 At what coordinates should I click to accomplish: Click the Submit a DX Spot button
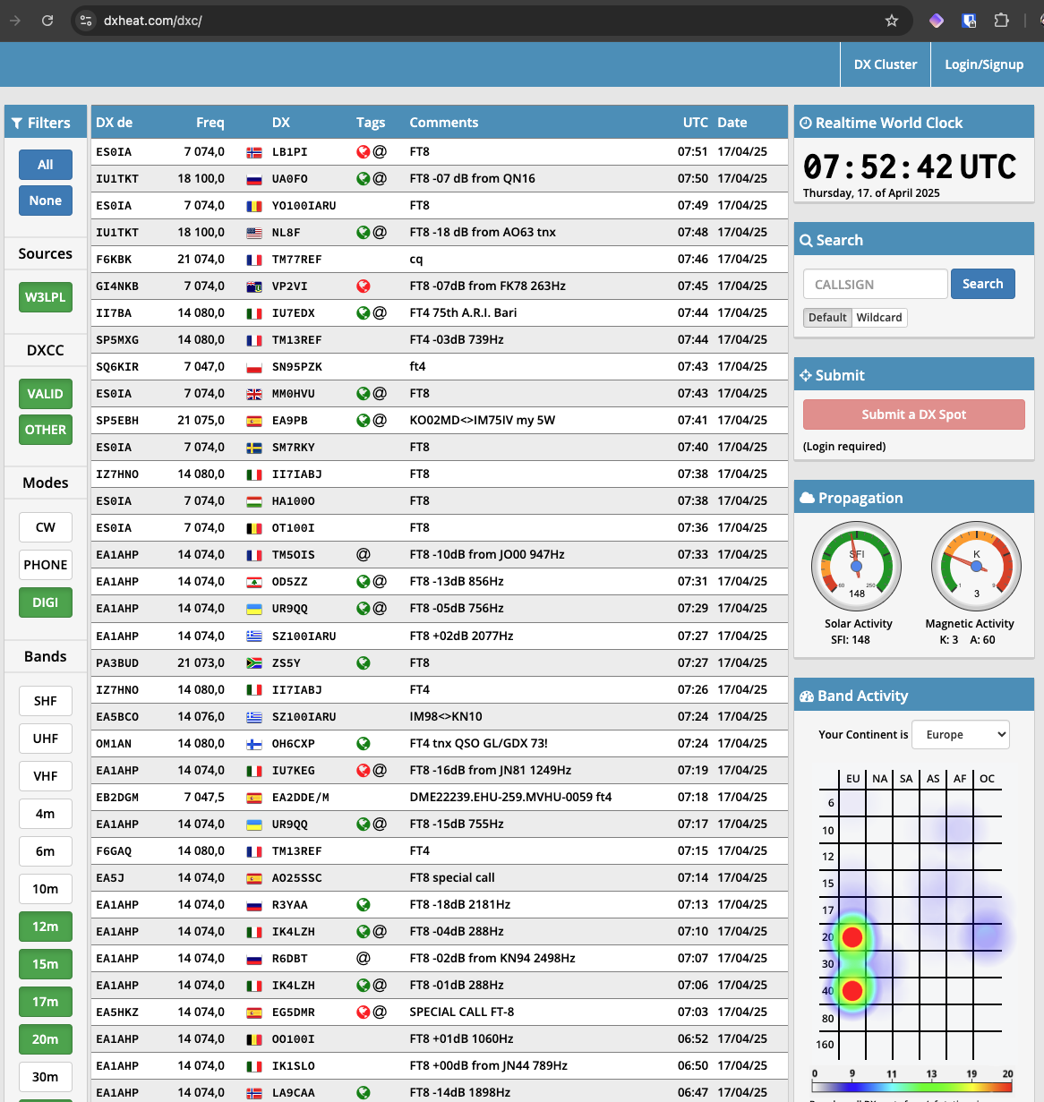913,414
